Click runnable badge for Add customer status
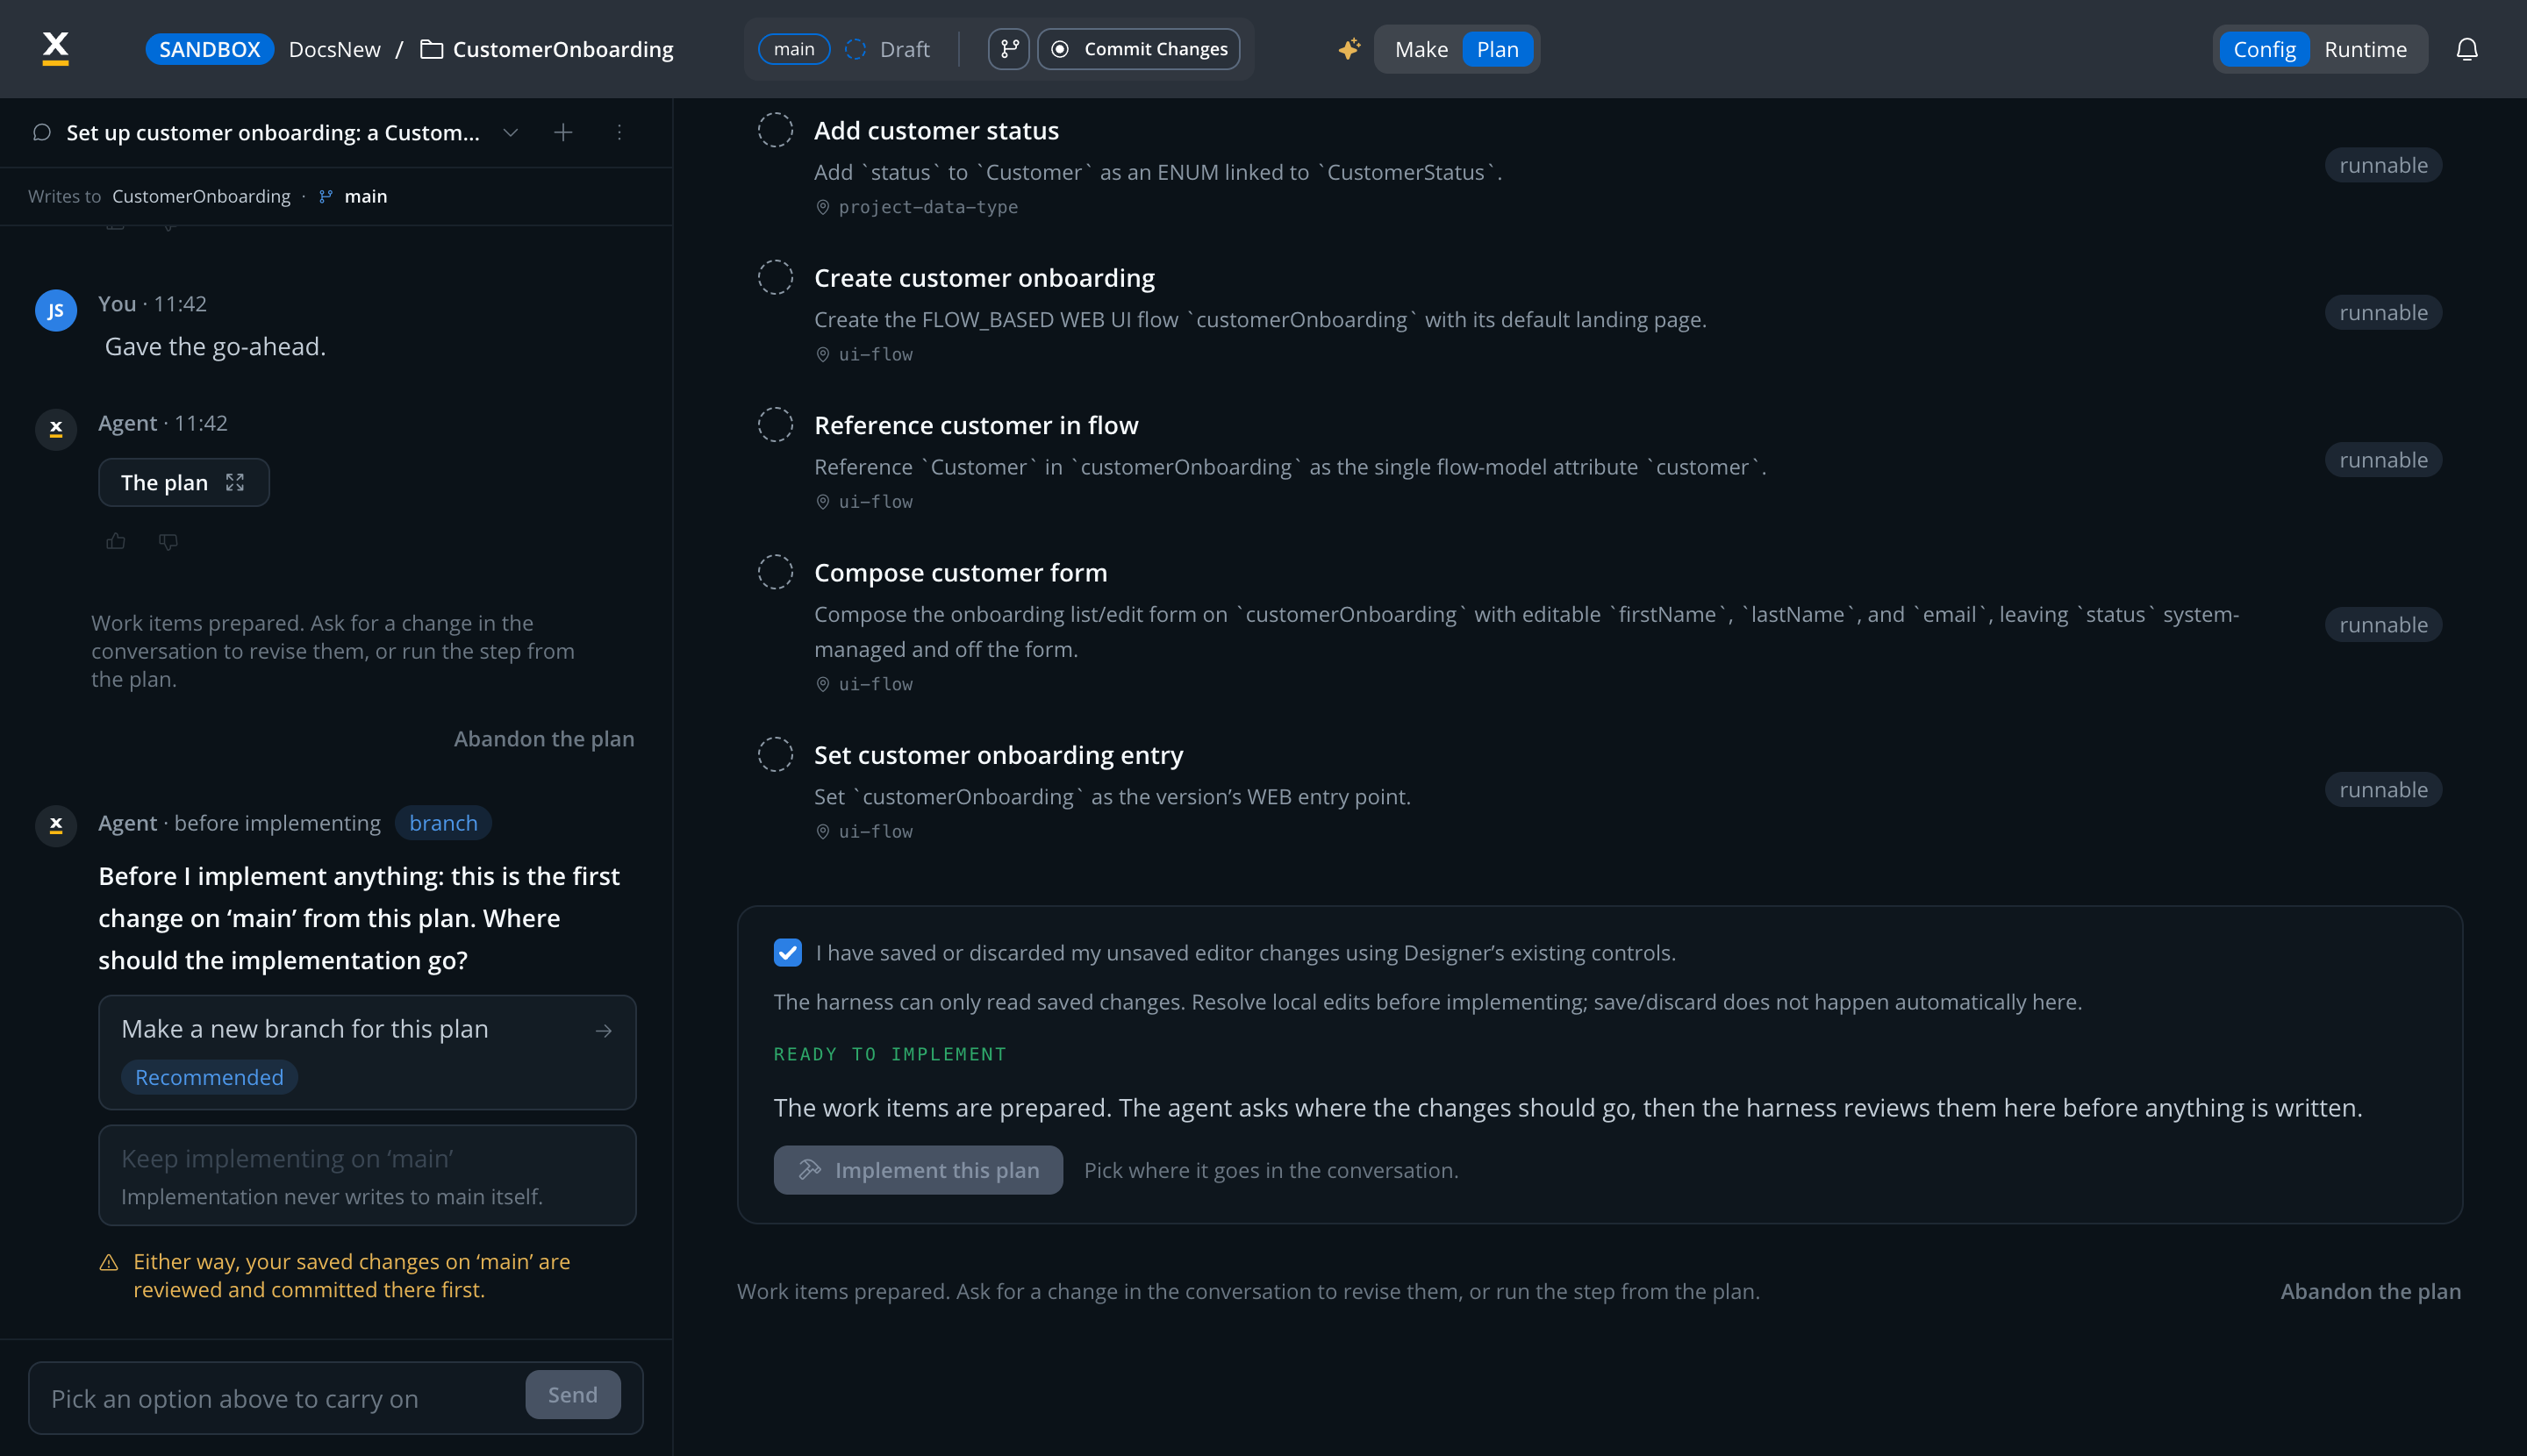The image size is (2527, 1456). click(x=2383, y=165)
